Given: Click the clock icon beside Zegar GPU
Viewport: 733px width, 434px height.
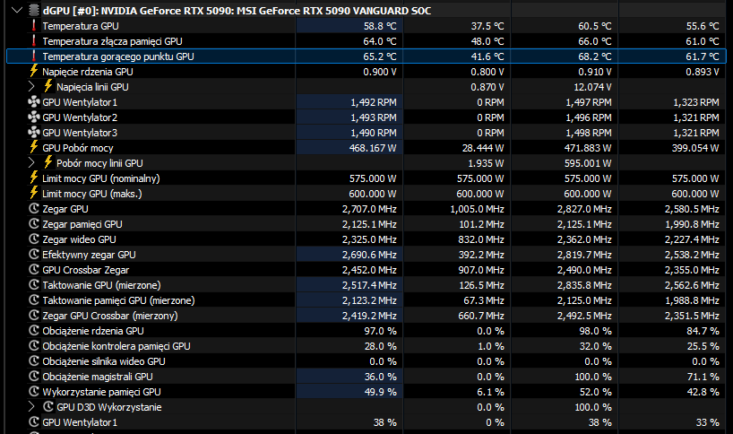Looking at the screenshot, I should click(34, 209).
